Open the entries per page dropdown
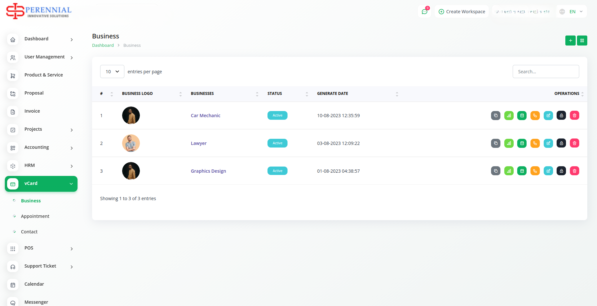 pyautogui.click(x=112, y=72)
